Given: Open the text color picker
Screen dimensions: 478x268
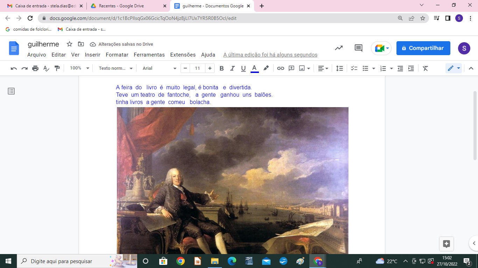Looking at the screenshot, I should (x=254, y=68).
